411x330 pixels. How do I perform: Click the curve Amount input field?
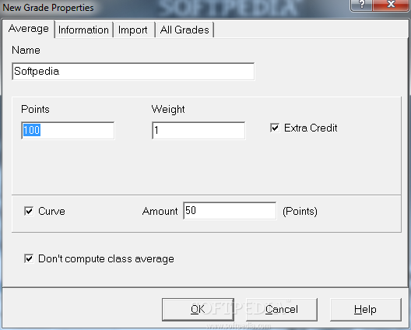tap(230, 211)
